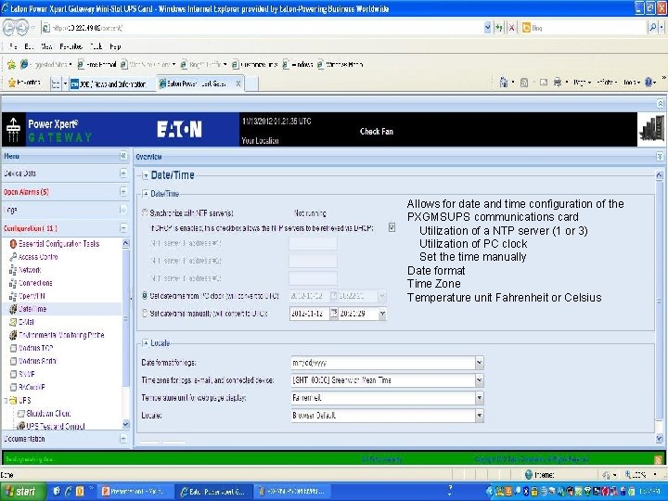The height and width of the screenshot is (501, 668).
Task: Click the IE Help toolbar icon
Action: pos(649,83)
